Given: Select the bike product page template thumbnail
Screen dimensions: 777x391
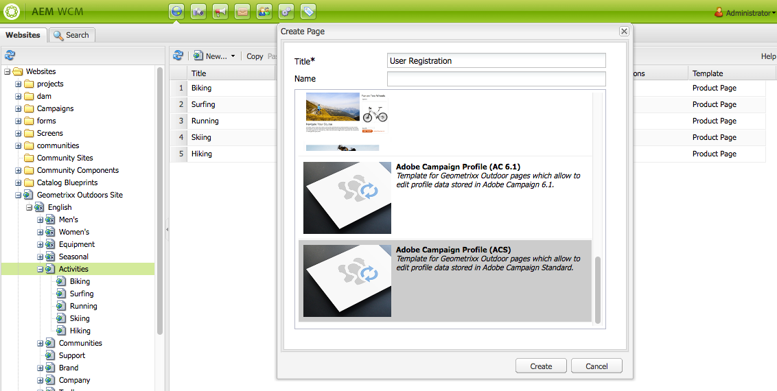Looking at the screenshot, I should [347, 121].
